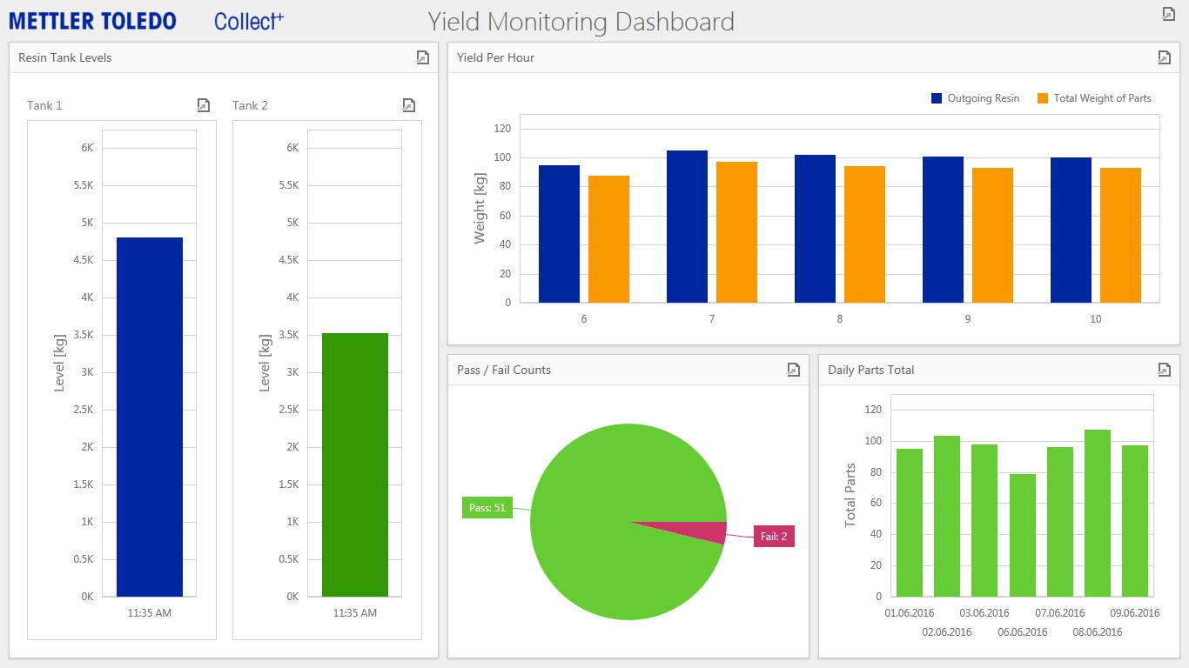
Task: Click the blue Outgoing Resin legend swatch
Action: pyautogui.click(x=937, y=98)
